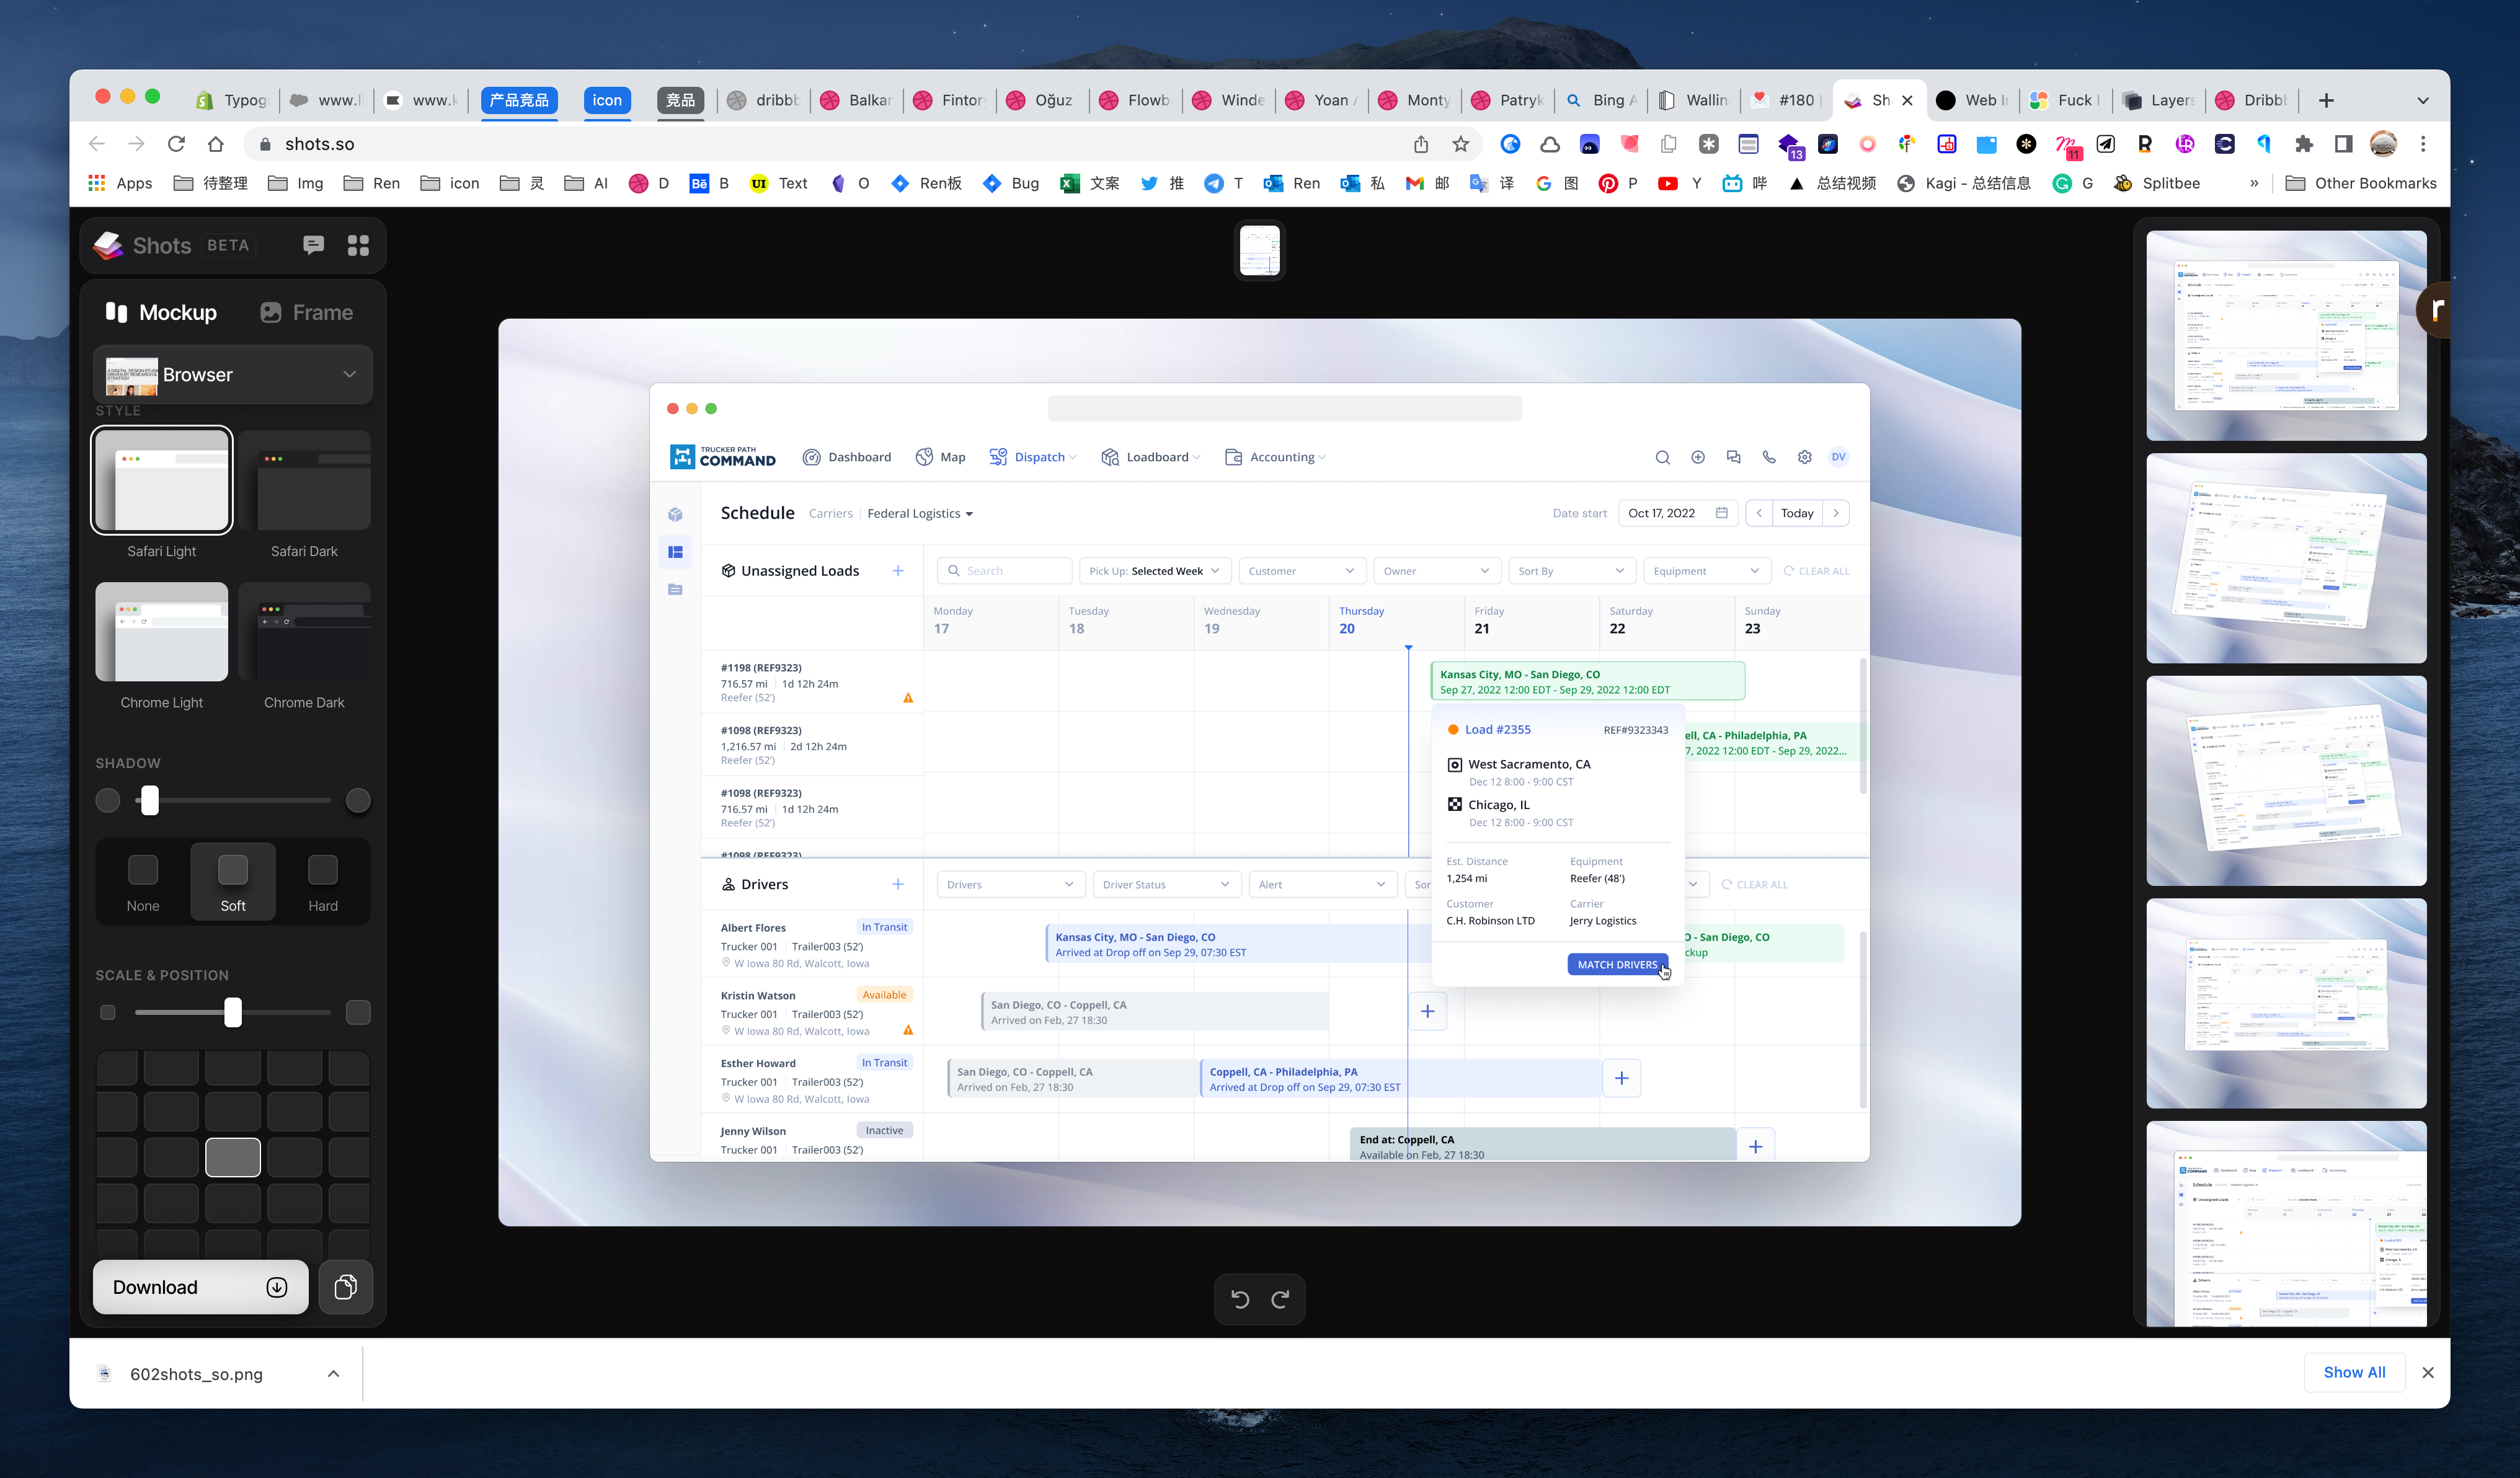Click the Chrome extensions puzzle icon
Screen dimensions: 2520x1478
(2304, 144)
